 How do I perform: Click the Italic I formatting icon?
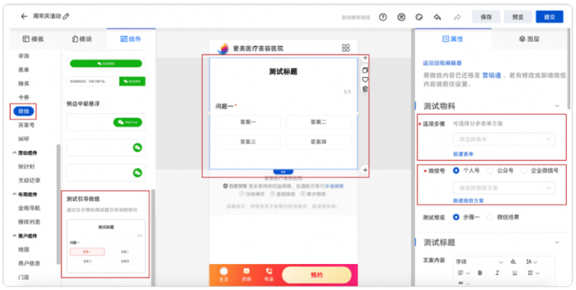497,273
